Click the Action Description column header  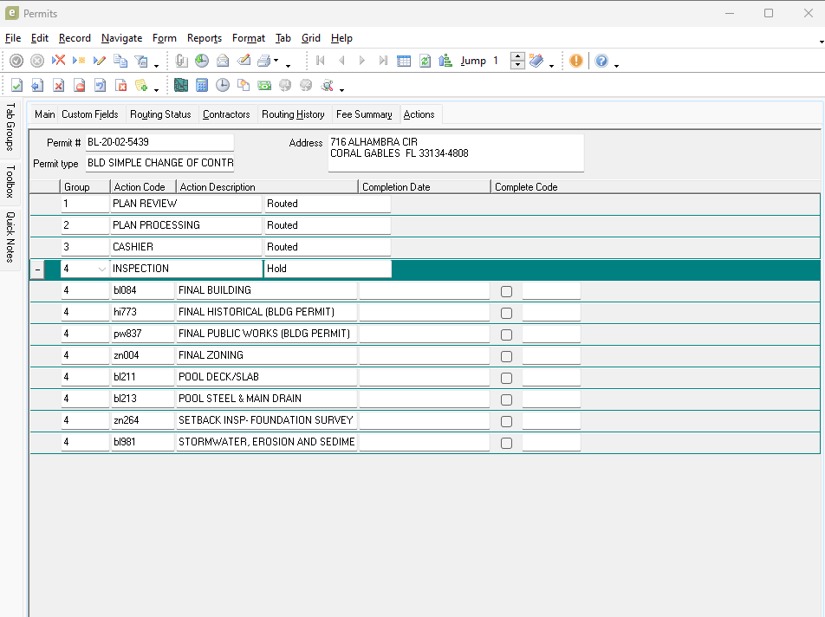218,187
